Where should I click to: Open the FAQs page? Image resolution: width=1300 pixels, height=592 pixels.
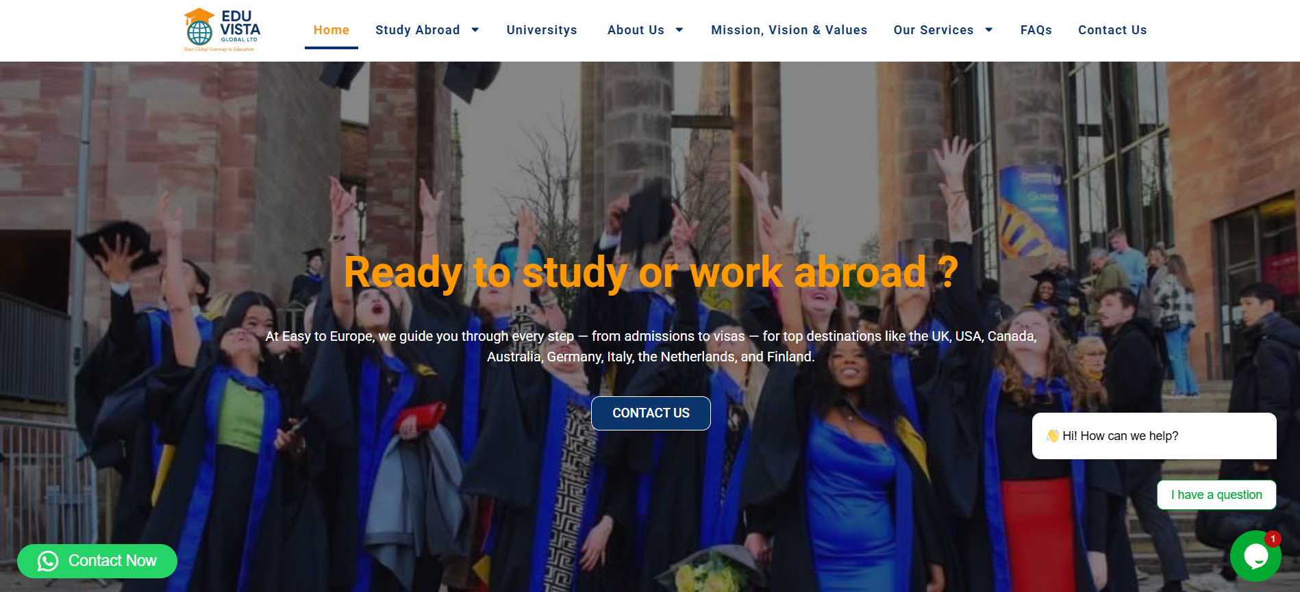coord(1036,30)
